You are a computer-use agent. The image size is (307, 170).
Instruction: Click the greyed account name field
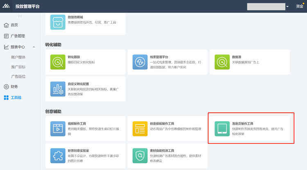(x=266, y=7)
